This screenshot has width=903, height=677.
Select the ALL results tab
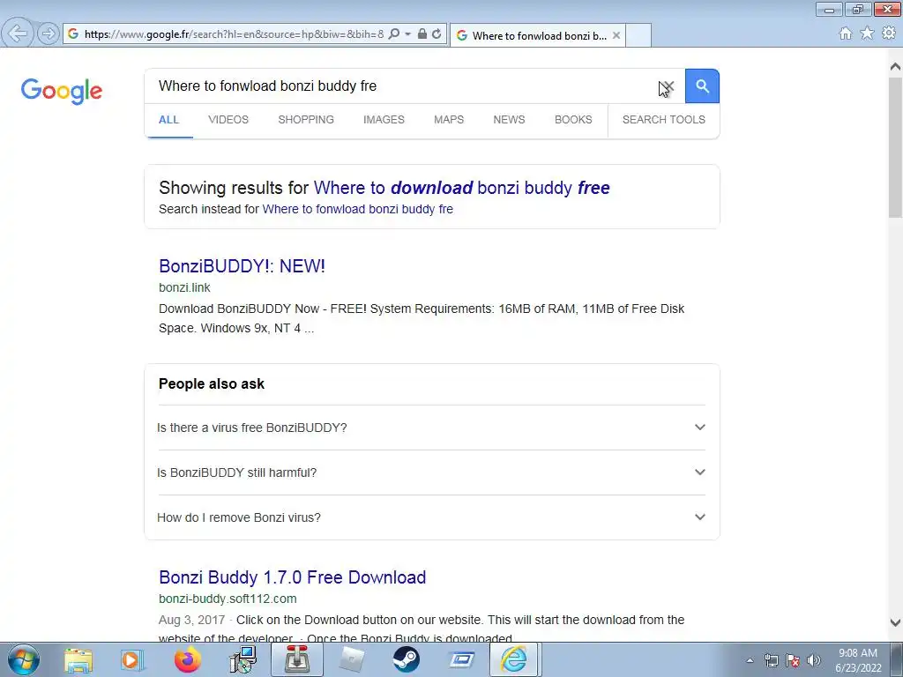click(168, 120)
